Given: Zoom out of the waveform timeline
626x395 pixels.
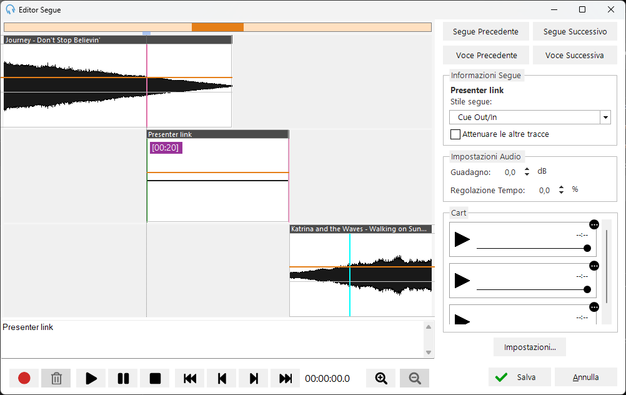Looking at the screenshot, I should point(414,378).
